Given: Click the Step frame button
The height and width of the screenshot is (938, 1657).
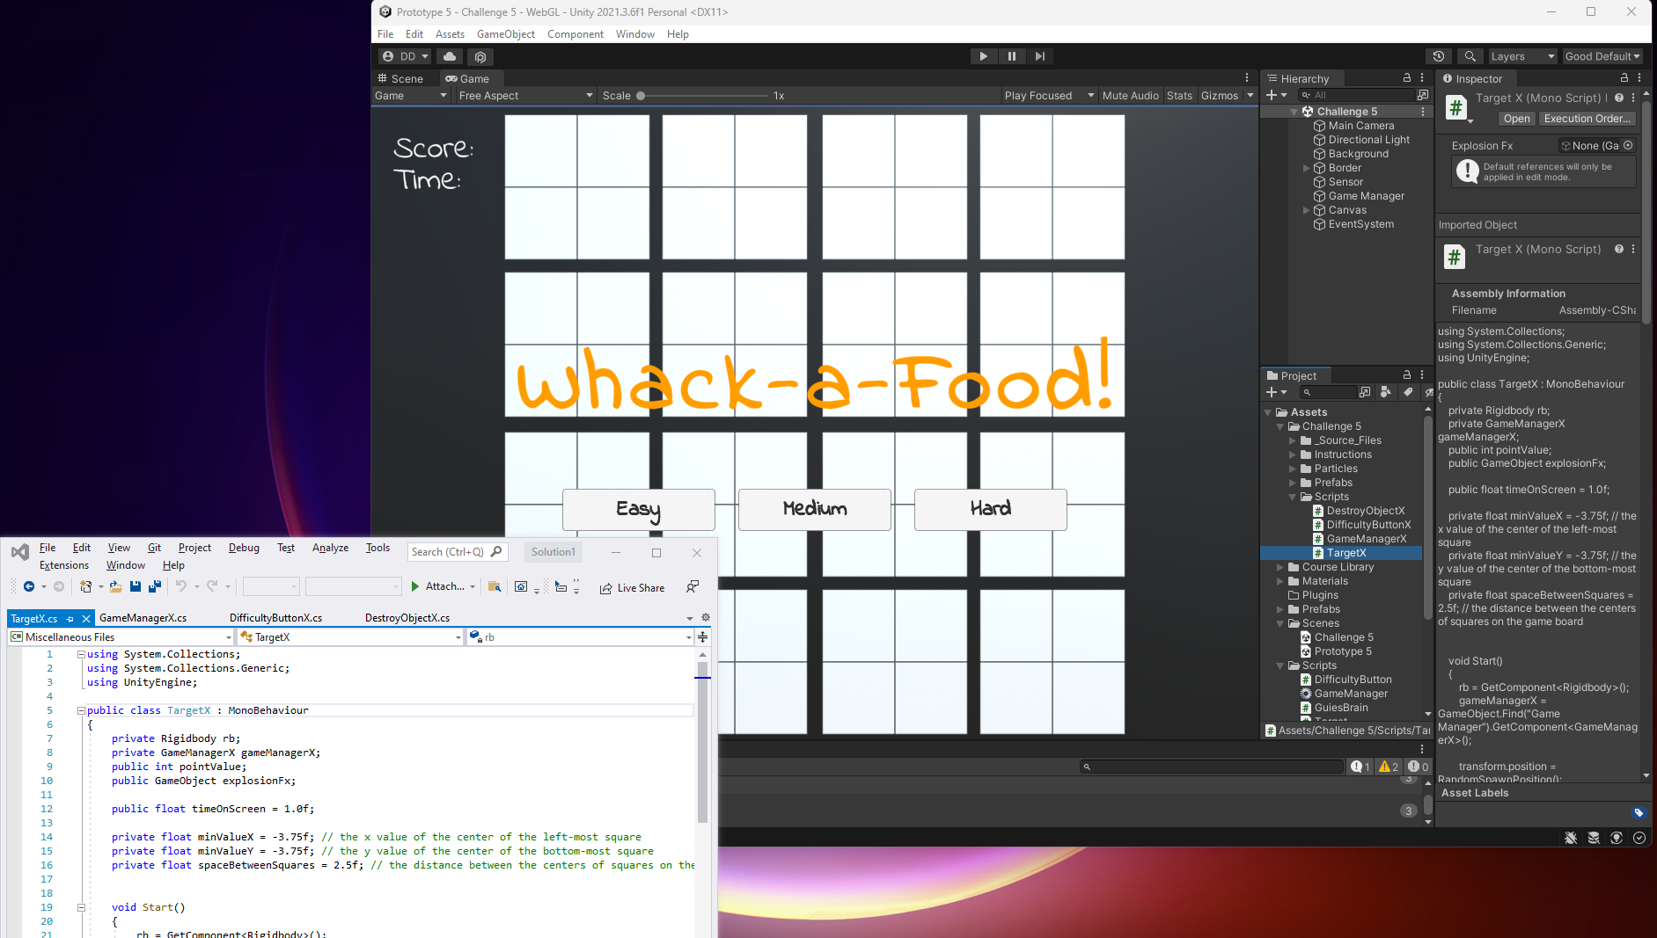Looking at the screenshot, I should (x=1039, y=56).
